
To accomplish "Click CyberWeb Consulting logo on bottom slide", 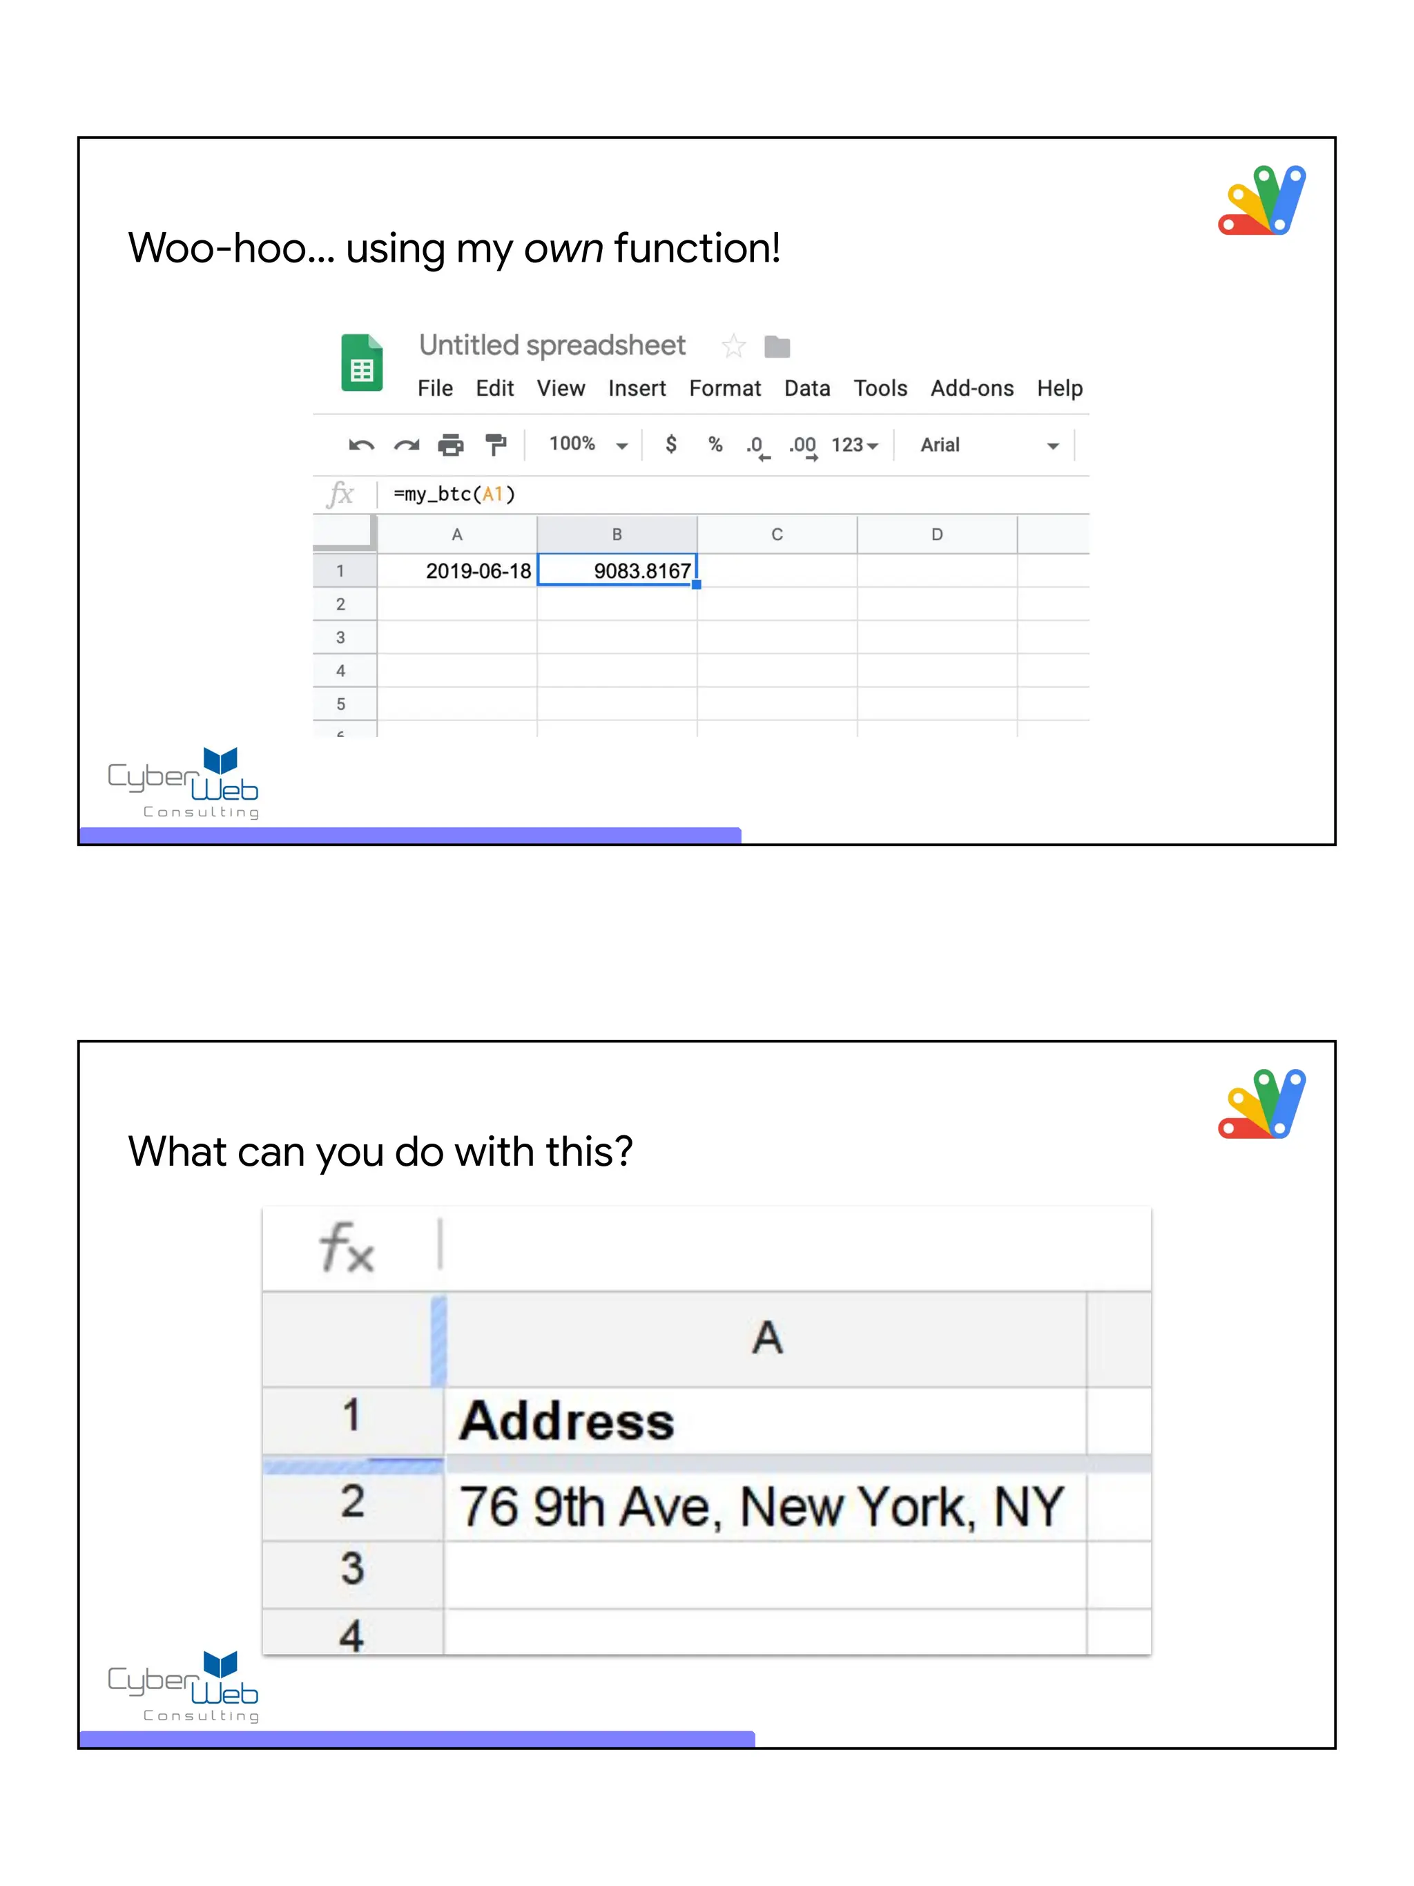I will point(184,1687).
